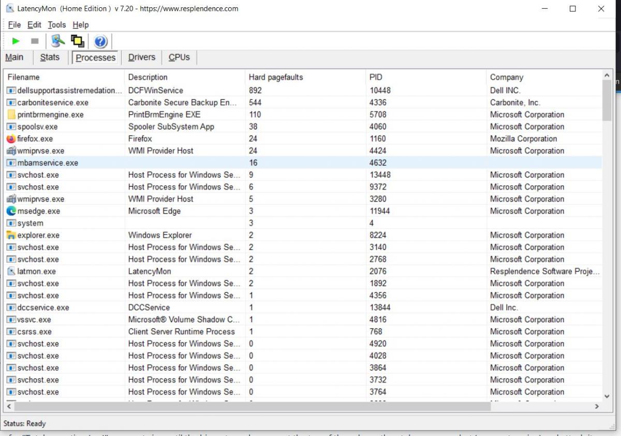Click the icon beside dellsupportassistremedation
The height and width of the screenshot is (436, 621).
[11, 91]
